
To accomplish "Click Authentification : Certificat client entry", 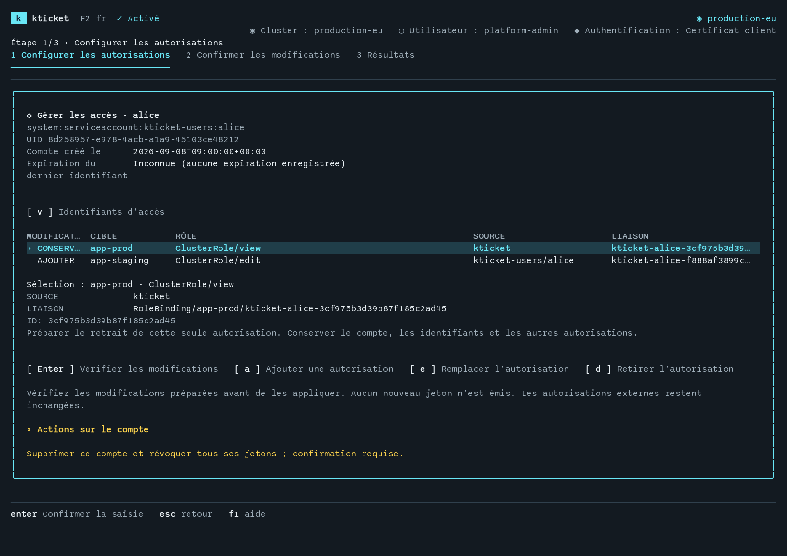I will click(x=675, y=30).
